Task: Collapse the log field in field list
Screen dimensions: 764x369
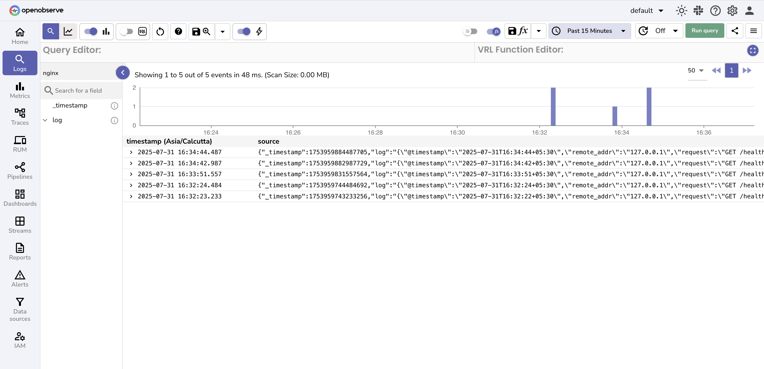Action: click(45, 120)
